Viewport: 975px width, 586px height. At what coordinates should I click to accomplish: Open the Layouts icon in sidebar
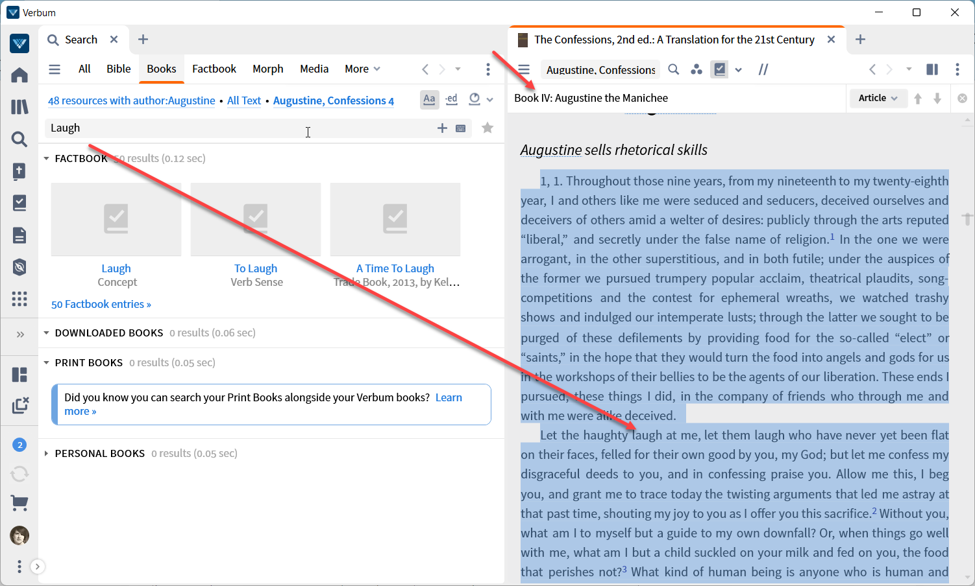pyautogui.click(x=19, y=375)
